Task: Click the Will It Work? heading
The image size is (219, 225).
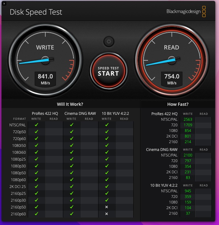Action: click(70, 104)
